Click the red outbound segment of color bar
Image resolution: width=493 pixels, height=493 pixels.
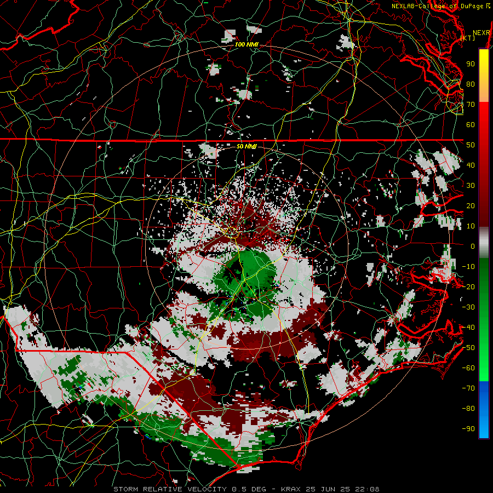[484, 164]
